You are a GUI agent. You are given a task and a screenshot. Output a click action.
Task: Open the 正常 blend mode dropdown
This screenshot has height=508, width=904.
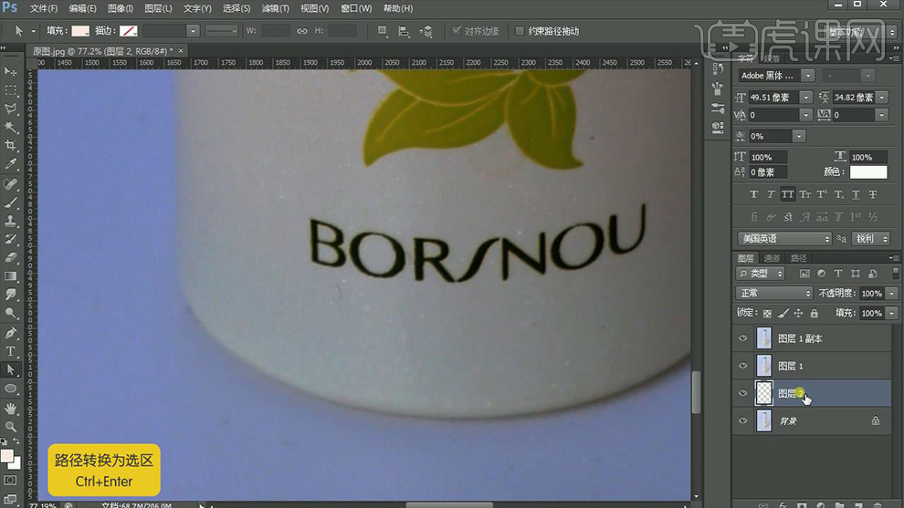(773, 293)
